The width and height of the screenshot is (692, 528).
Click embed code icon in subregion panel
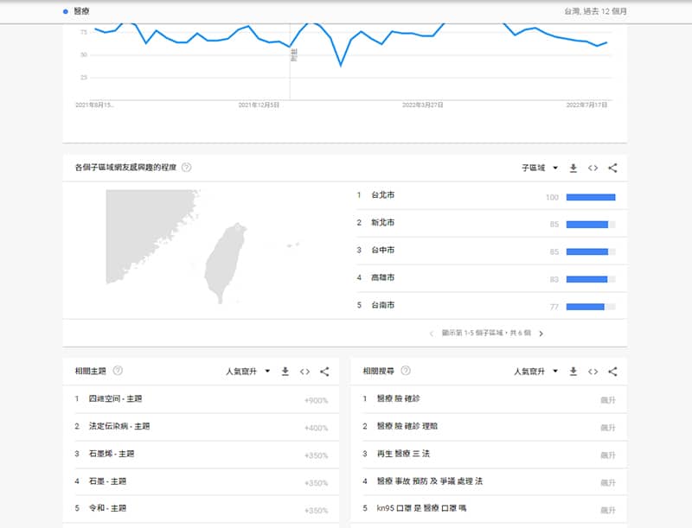click(x=593, y=169)
